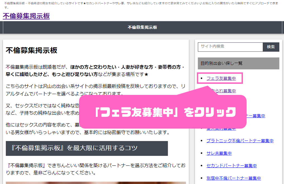
Task: Open the セカンドパートナー募集中 link
Action: (231, 166)
